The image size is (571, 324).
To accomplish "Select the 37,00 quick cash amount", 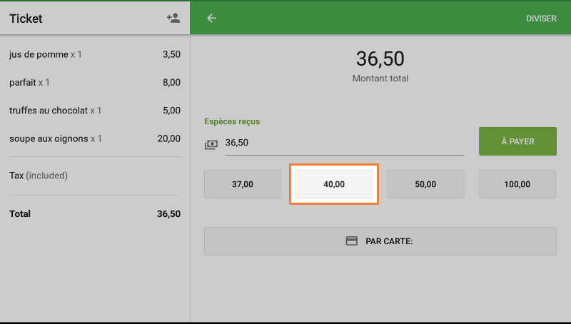I will [x=243, y=184].
